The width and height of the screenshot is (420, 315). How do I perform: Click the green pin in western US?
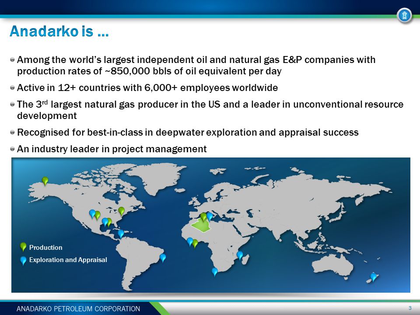click(98, 215)
